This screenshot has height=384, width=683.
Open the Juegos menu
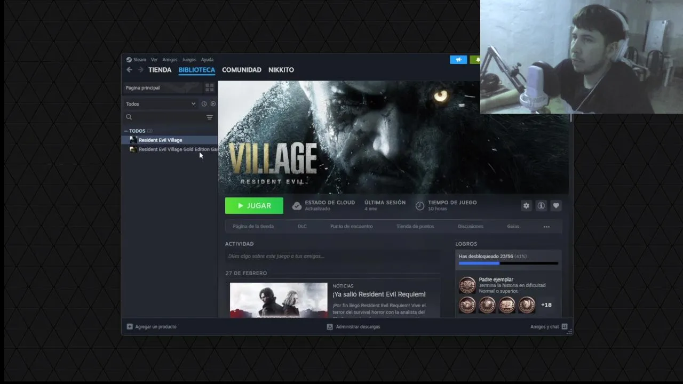[x=189, y=60]
